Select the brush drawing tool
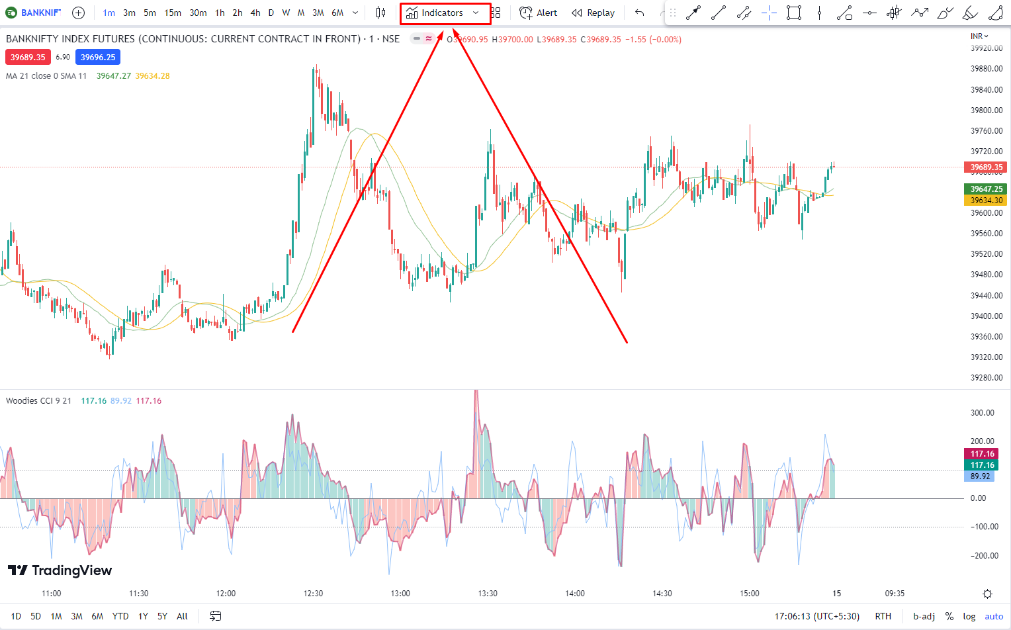 pos(945,13)
